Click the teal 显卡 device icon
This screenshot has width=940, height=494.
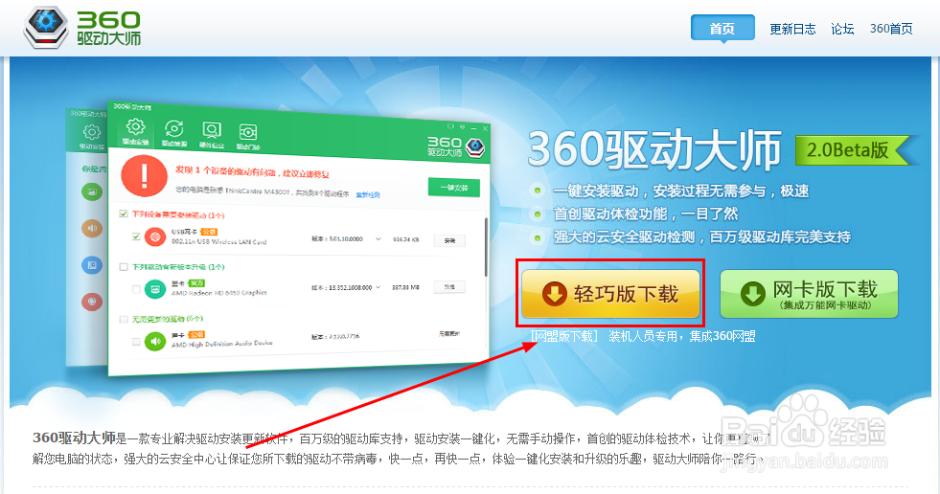pyautogui.click(x=155, y=289)
